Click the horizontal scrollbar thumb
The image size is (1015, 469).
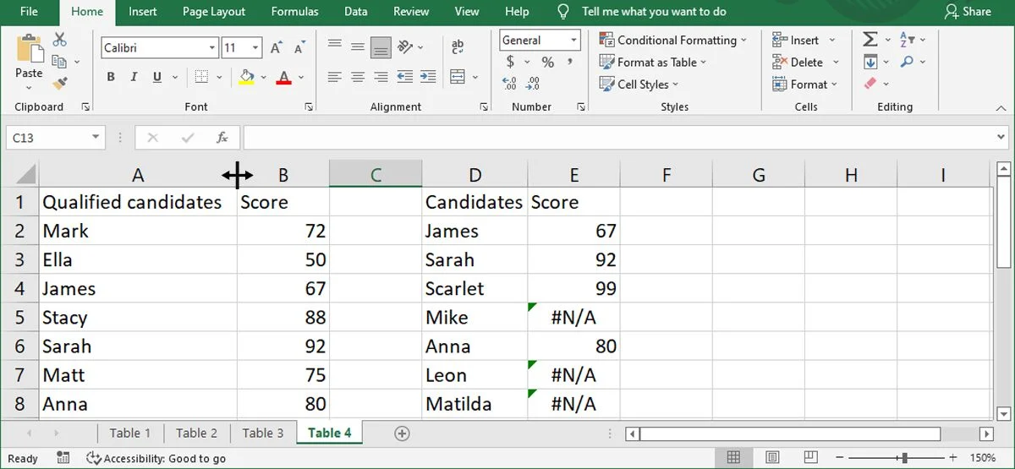790,434
